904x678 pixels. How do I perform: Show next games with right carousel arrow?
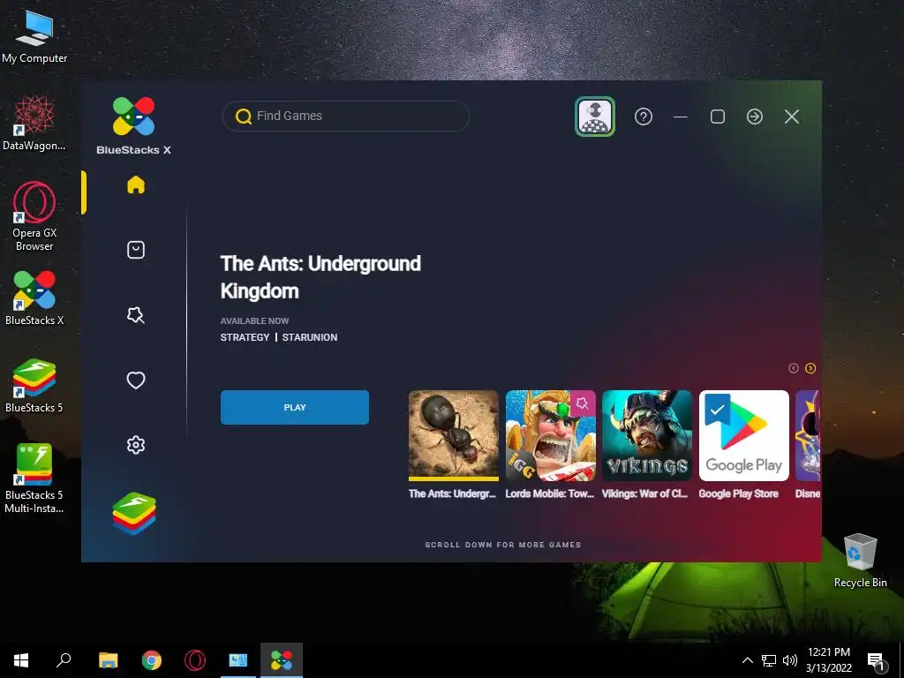pyautogui.click(x=810, y=368)
